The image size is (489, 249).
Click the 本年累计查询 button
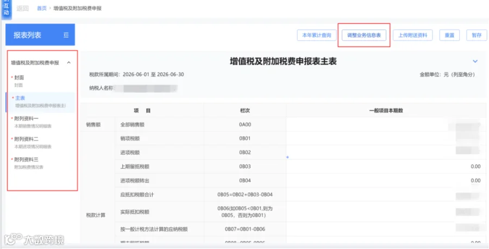[317, 35]
